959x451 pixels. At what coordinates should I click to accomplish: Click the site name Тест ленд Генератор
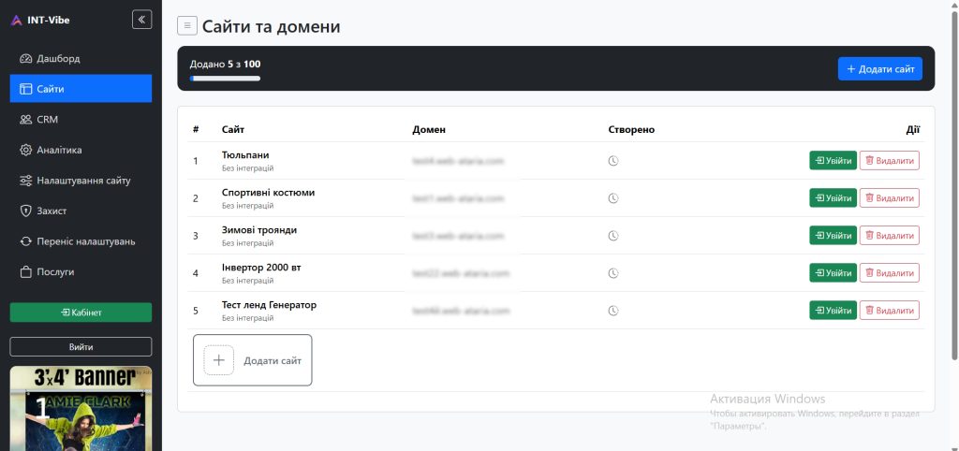(269, 304)
